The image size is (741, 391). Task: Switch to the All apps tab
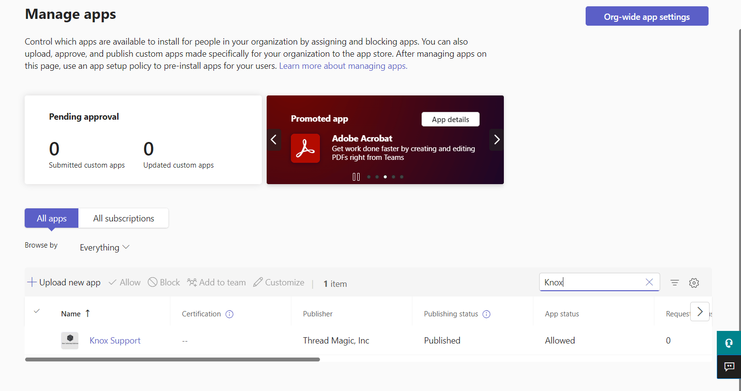[52, 218]
